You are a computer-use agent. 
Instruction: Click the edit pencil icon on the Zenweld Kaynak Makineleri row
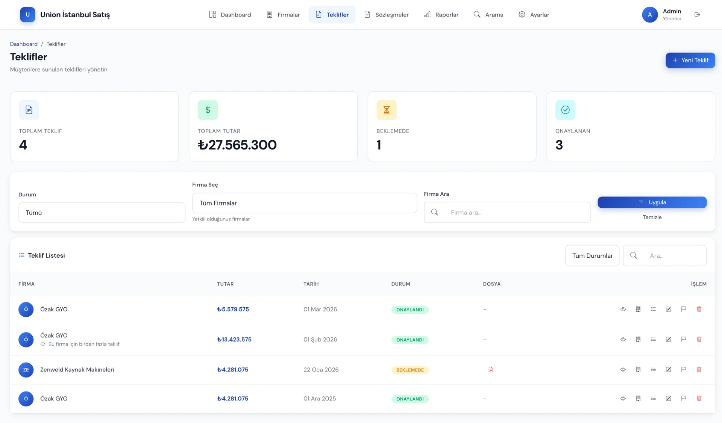click(668, 370)
